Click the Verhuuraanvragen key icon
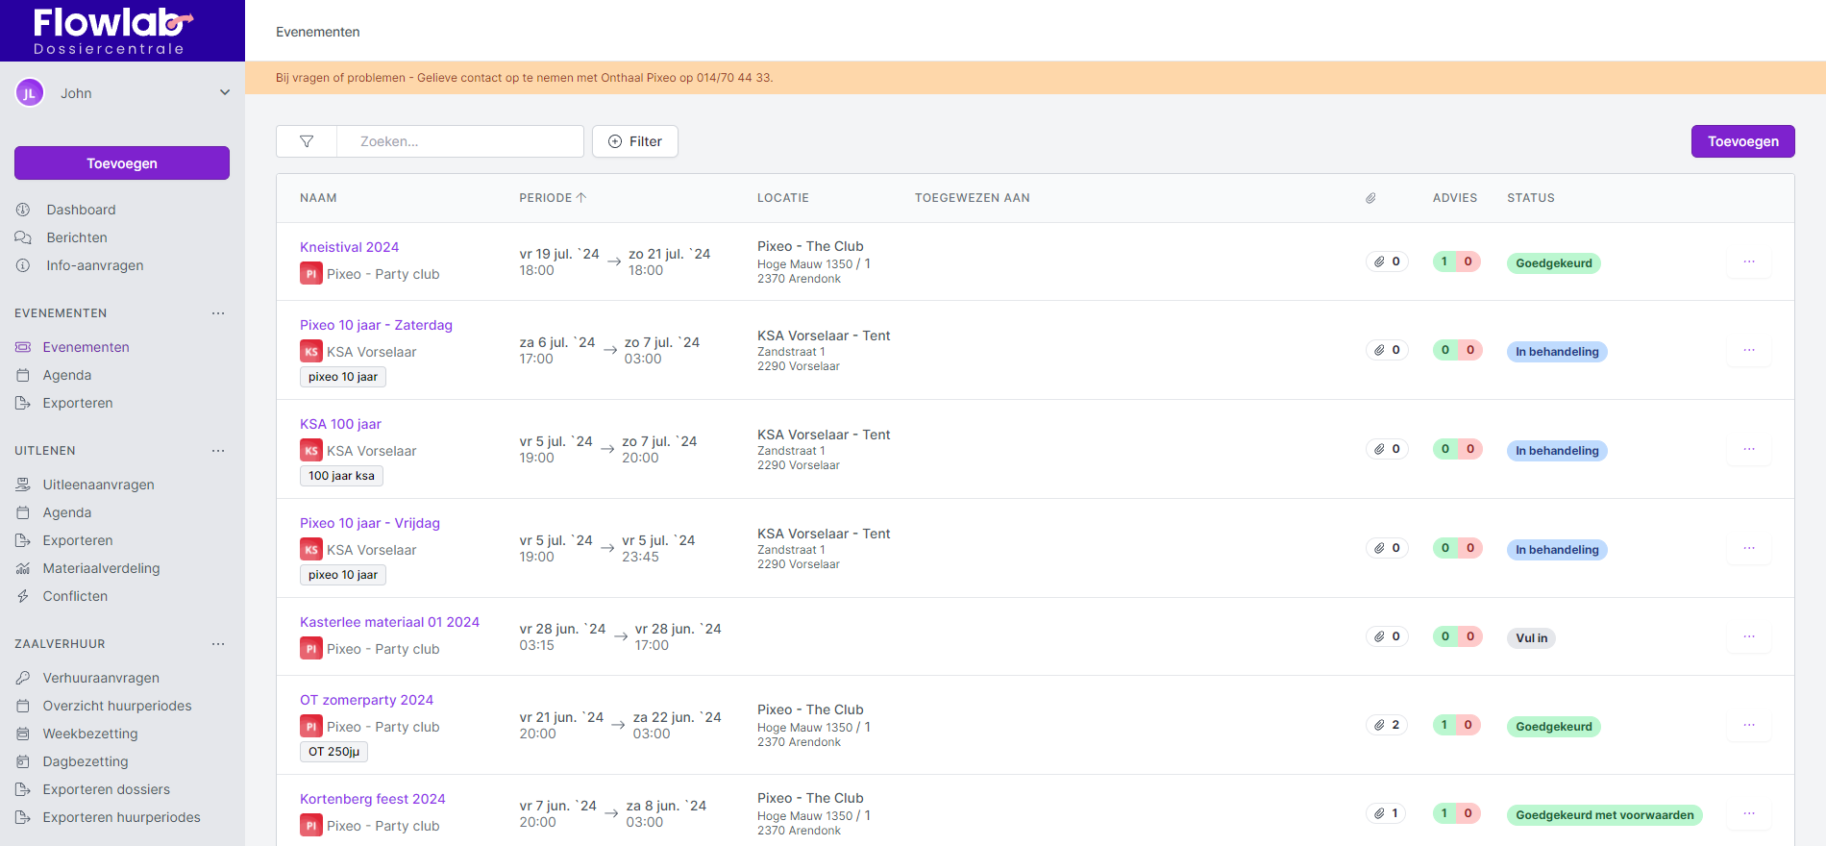Viewport: 1826px width, 846px height. click(x=23, y=678)
